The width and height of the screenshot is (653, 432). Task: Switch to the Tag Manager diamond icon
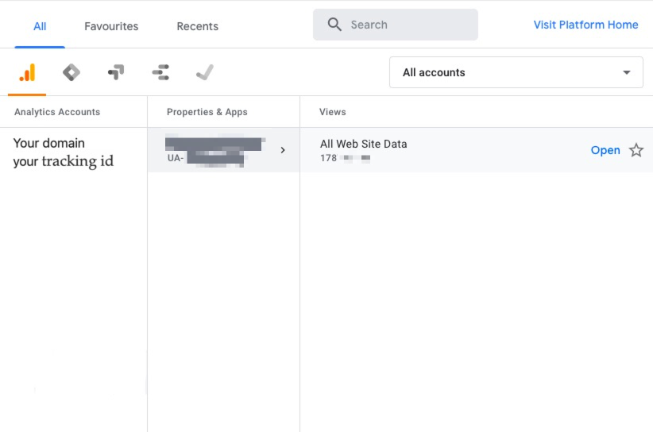(x=71, y=73)
